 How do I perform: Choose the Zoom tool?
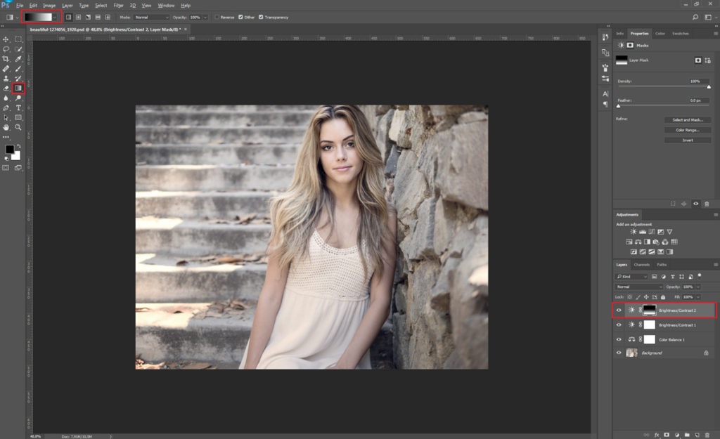coord(18,127)
